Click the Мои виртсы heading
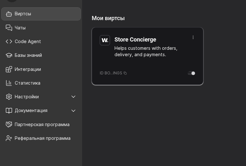 (x=108, y=18)
